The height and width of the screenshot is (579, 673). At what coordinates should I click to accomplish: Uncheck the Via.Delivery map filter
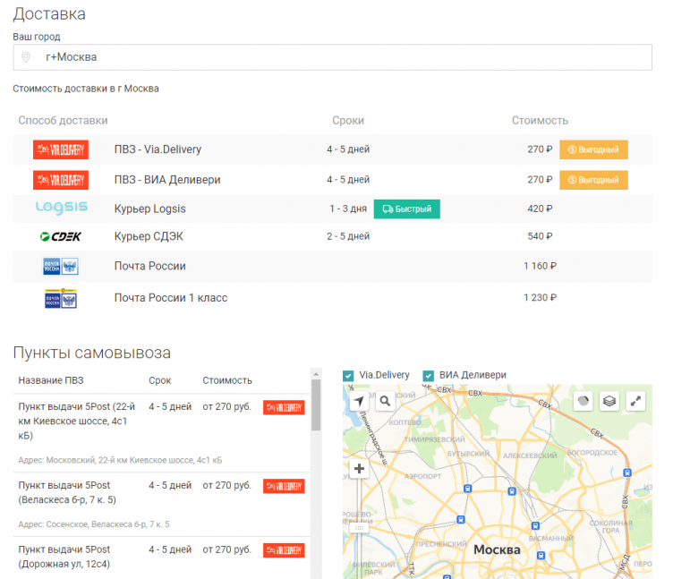coord(348,376)
